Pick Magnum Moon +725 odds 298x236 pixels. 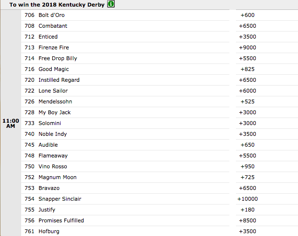coord(247,177)
